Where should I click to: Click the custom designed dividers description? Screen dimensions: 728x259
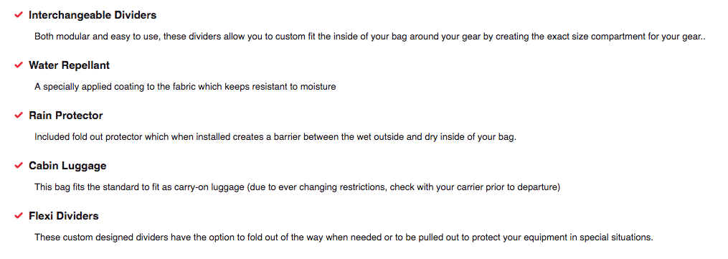pyautogui.click(x=344, y=237)
